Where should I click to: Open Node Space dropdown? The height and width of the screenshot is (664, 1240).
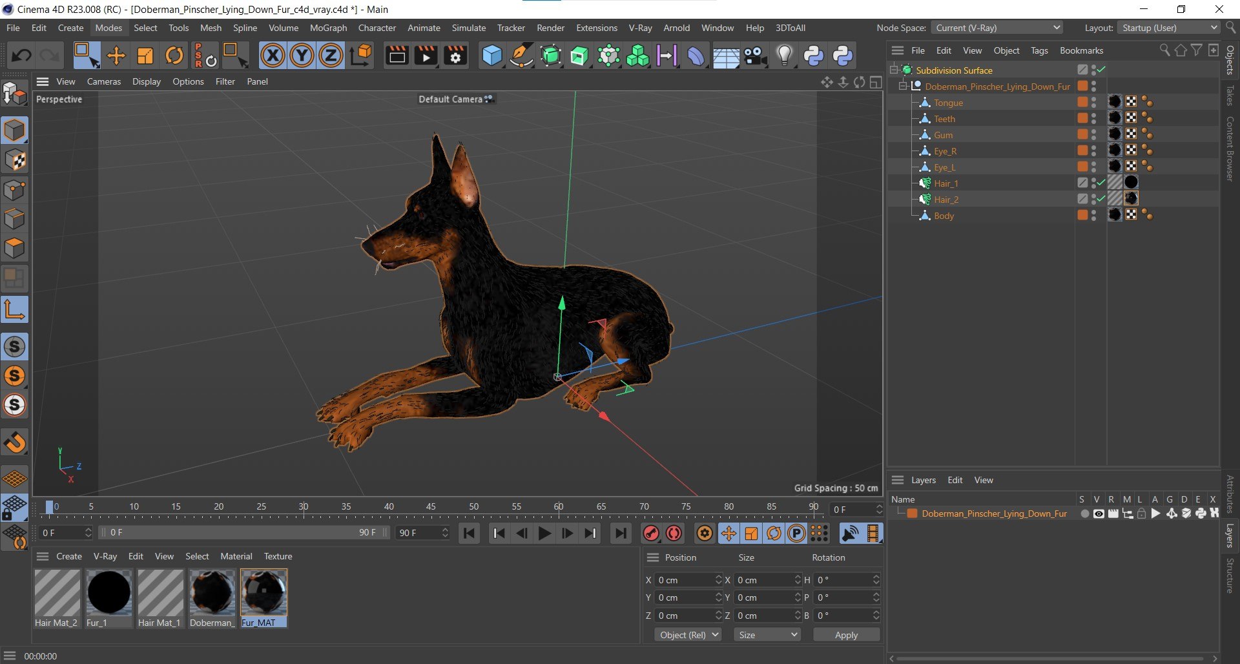point(997,28)
